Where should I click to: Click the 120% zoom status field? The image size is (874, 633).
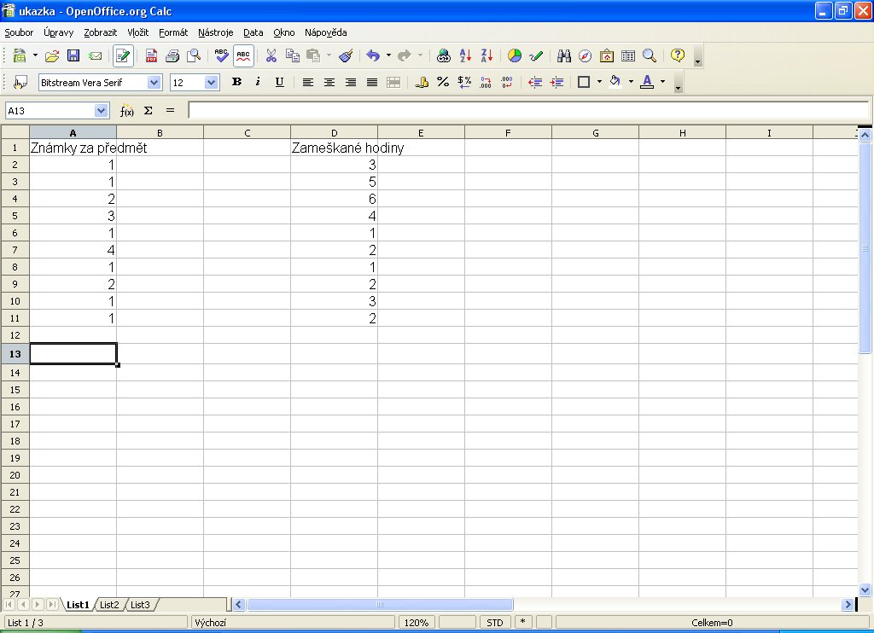417,623
